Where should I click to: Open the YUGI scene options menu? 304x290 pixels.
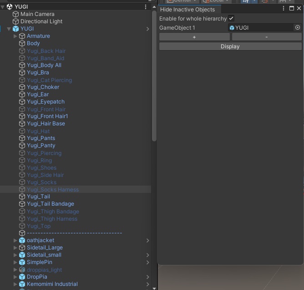[146, 7]
